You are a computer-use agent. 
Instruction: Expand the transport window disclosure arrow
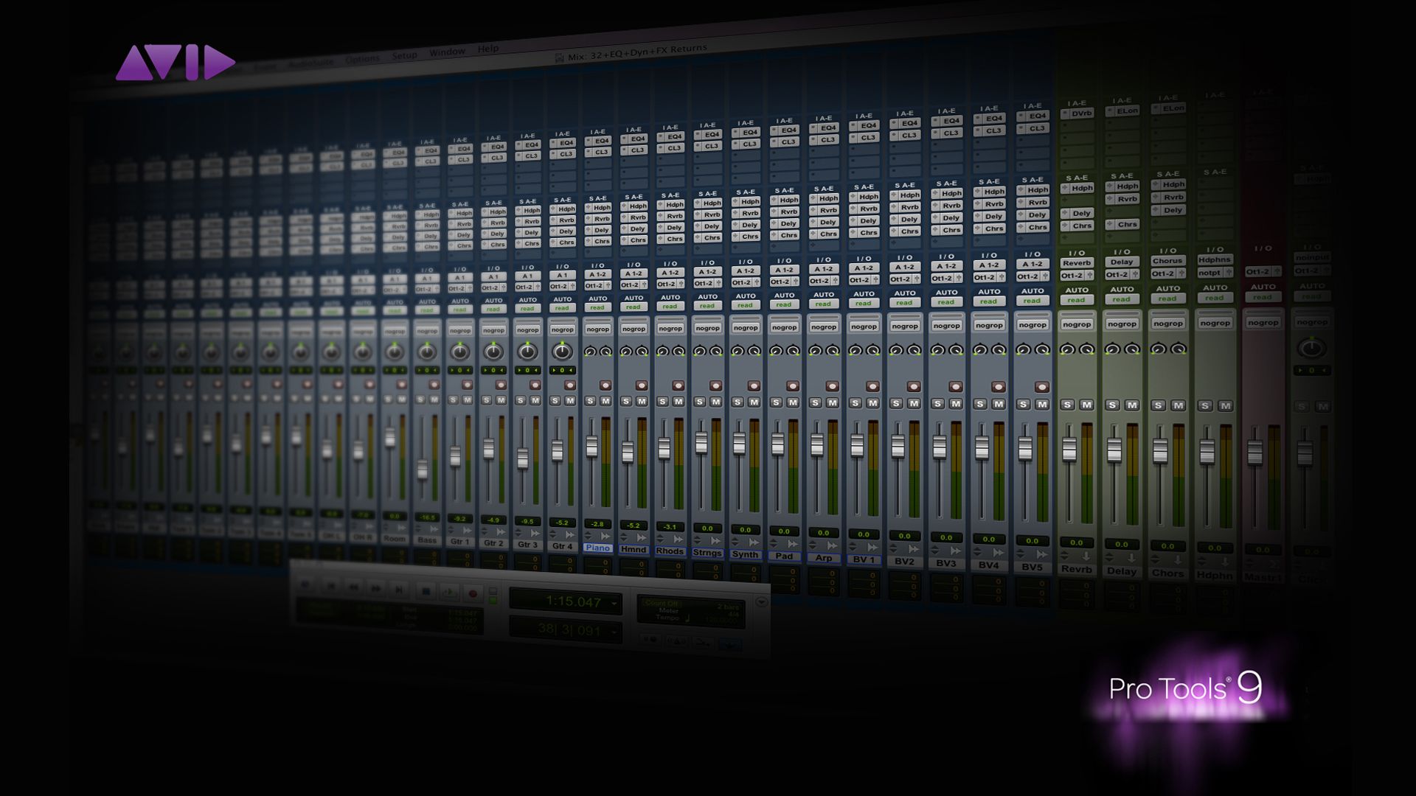click(x=761, y=602)
